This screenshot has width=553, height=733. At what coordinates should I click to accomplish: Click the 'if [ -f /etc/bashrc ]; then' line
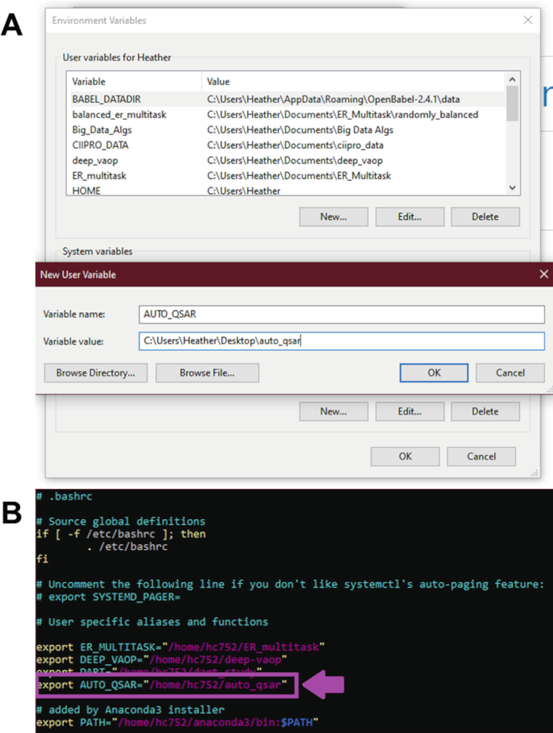[121, 534]
